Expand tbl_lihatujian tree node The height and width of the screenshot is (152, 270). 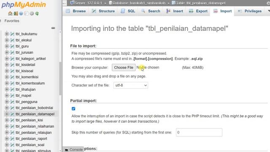7,90
